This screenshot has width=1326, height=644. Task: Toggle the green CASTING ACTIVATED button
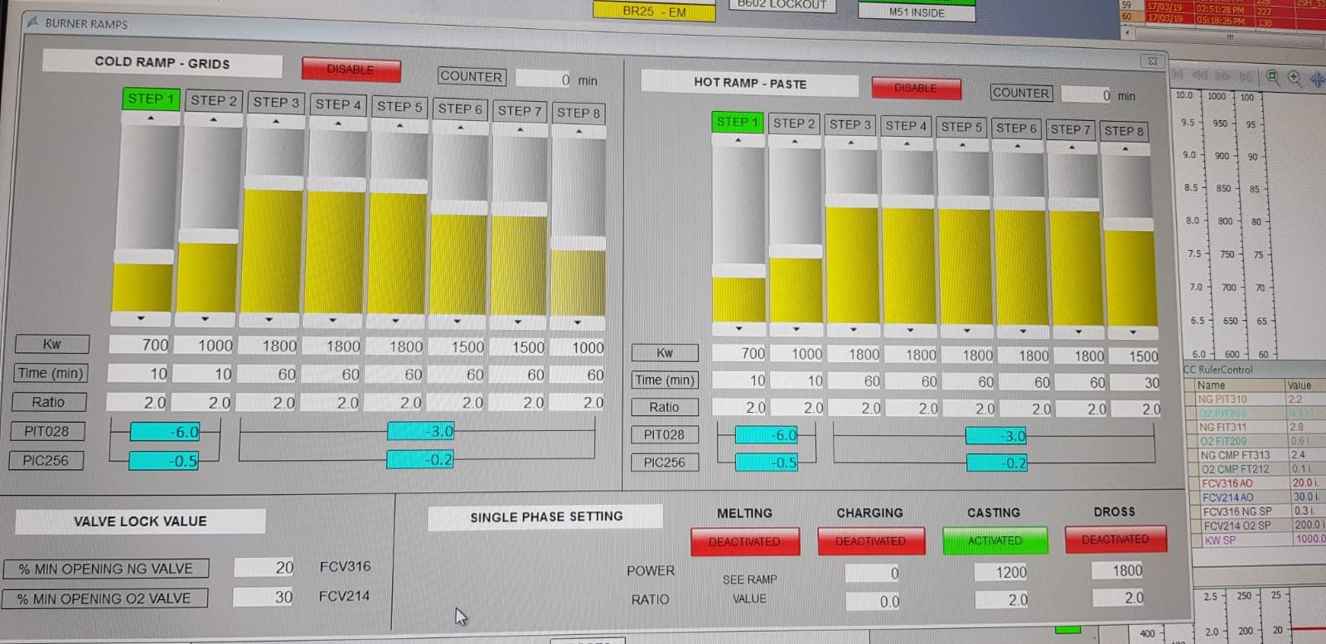[x=994, y=540]
